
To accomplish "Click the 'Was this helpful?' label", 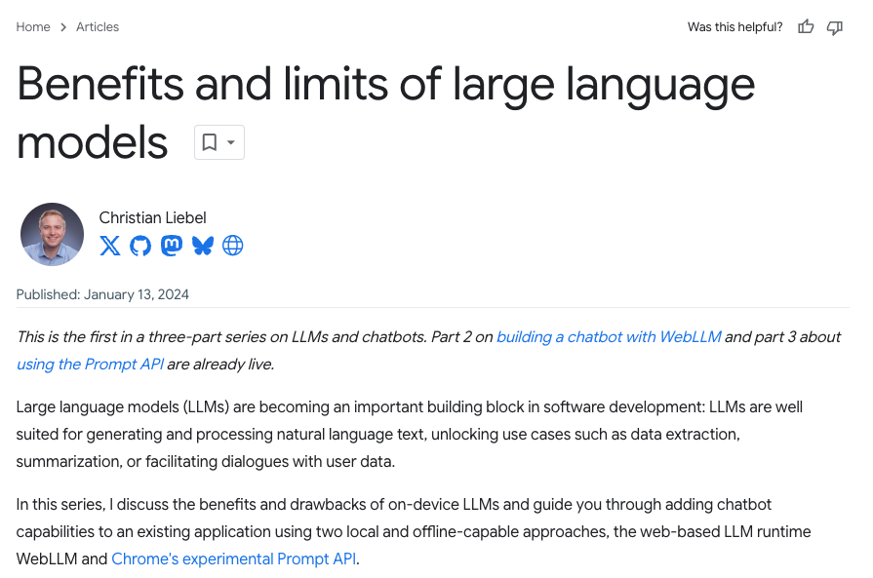I will [x=734, y=27].
